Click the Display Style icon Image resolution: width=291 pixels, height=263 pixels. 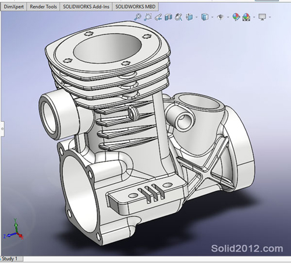[205, 17]
